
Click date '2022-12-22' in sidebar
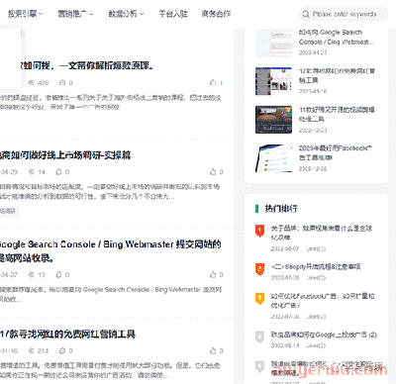point(313,168)
